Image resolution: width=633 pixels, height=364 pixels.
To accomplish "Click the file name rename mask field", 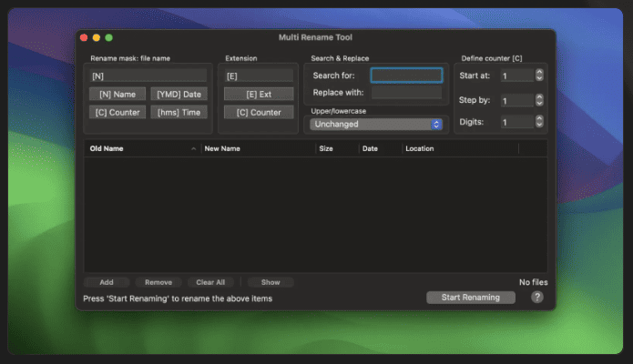I will [x=148, y=76].
